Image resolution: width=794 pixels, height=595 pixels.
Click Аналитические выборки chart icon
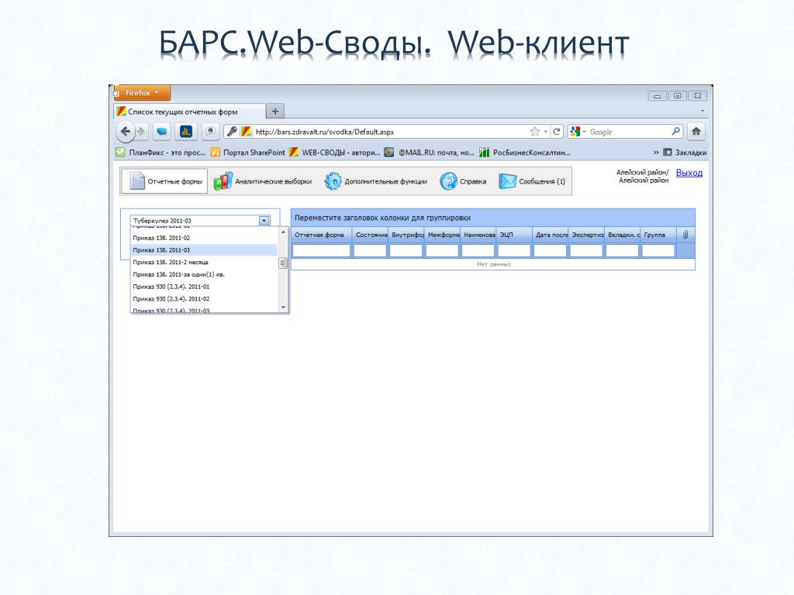[223, 181]
